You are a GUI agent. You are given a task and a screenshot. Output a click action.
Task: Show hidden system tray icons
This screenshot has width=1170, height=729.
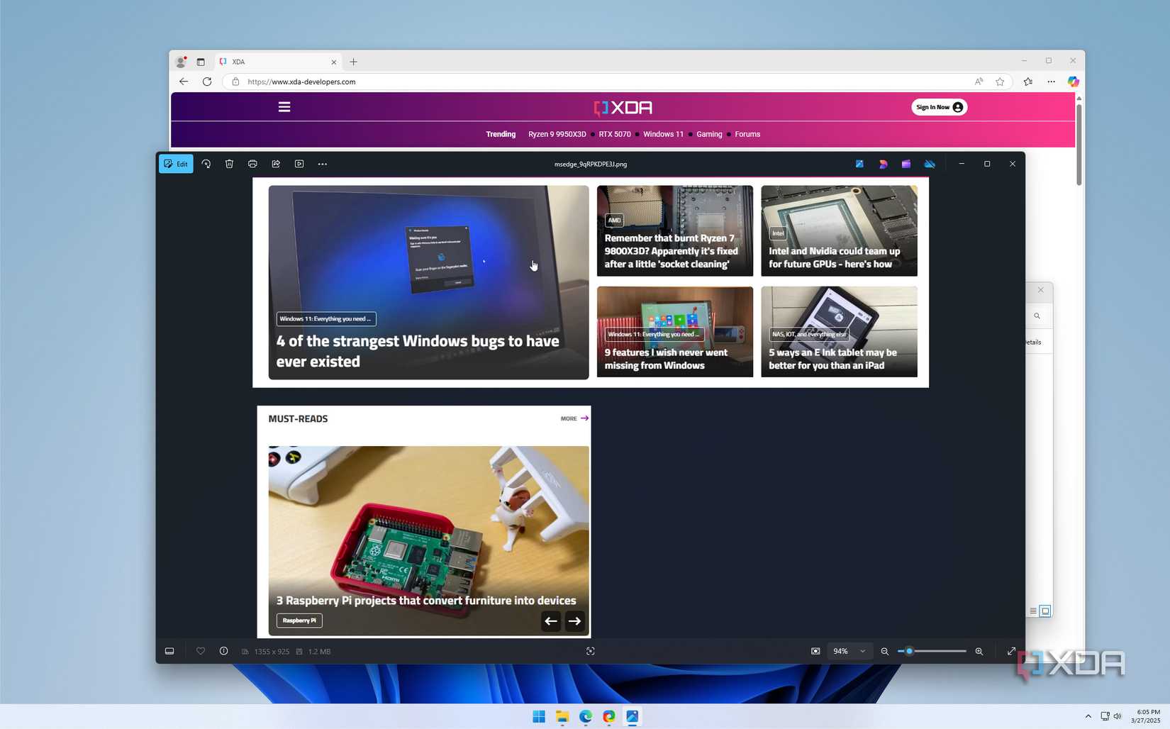pos(1088,716)
